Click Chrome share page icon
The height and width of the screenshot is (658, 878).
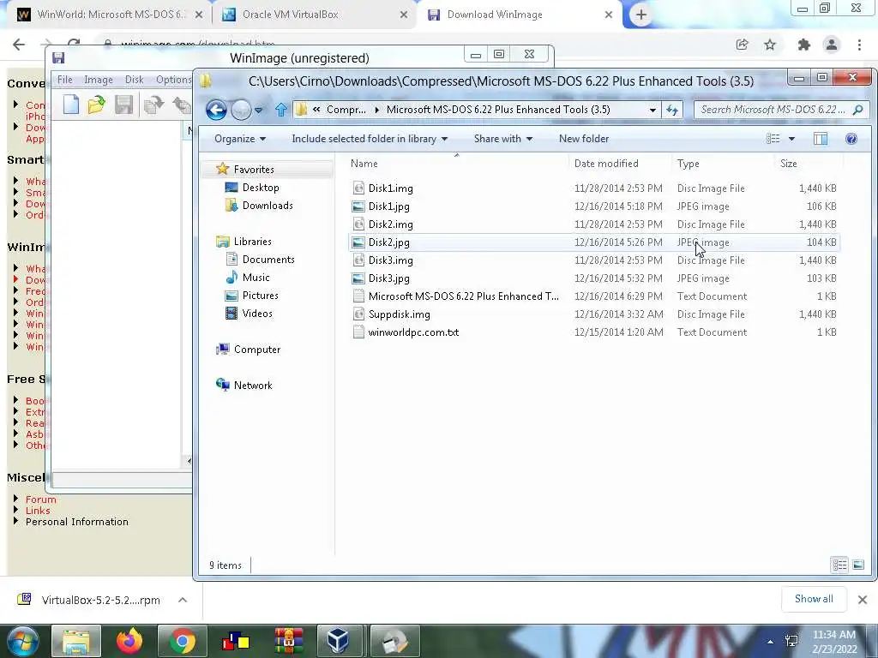point(742,45)
